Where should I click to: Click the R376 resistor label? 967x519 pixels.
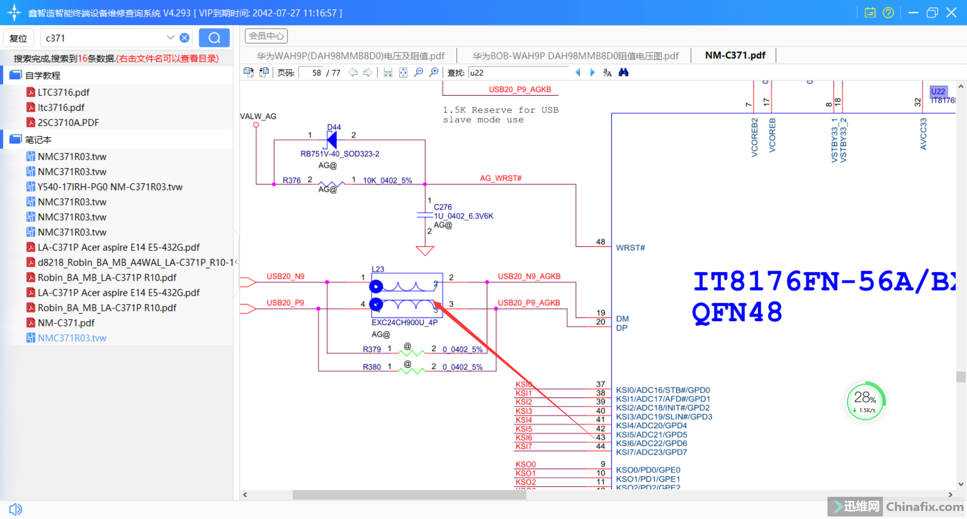click(292, 180)
